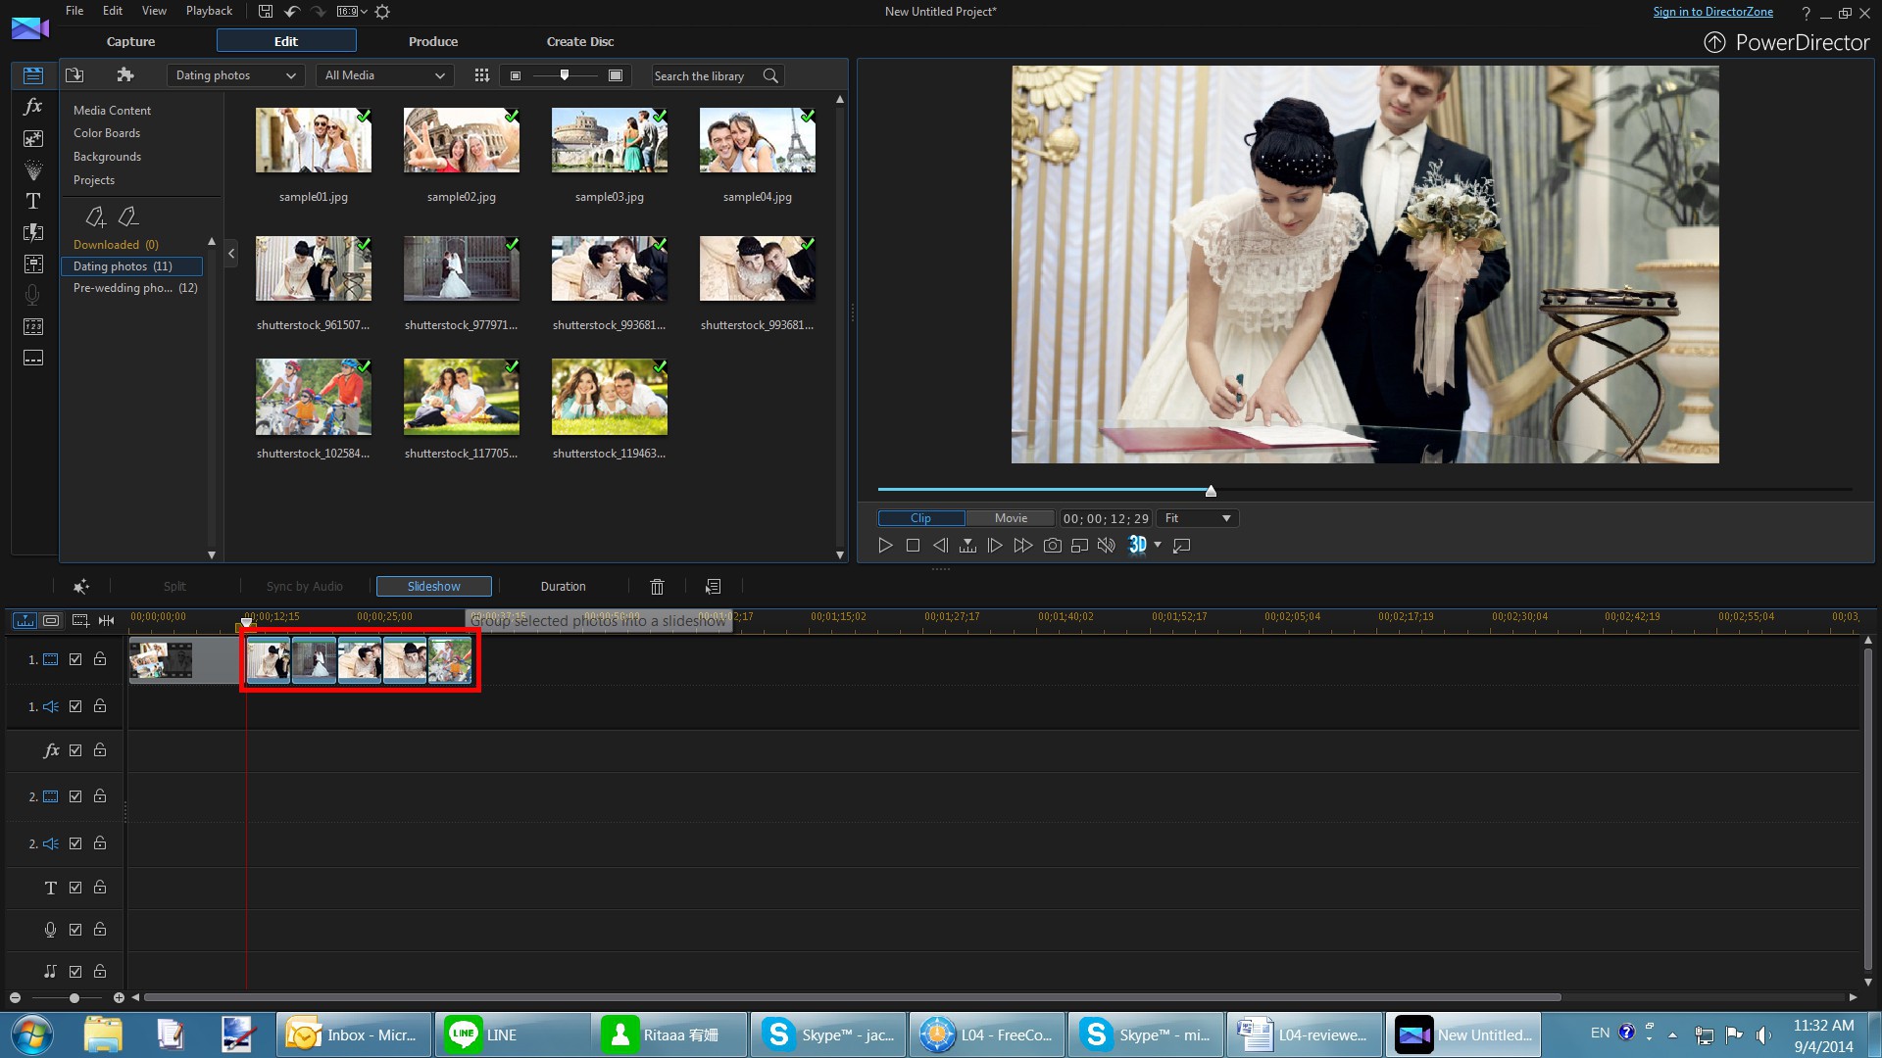Click the more functions icon beside trash

click(713, 586)
